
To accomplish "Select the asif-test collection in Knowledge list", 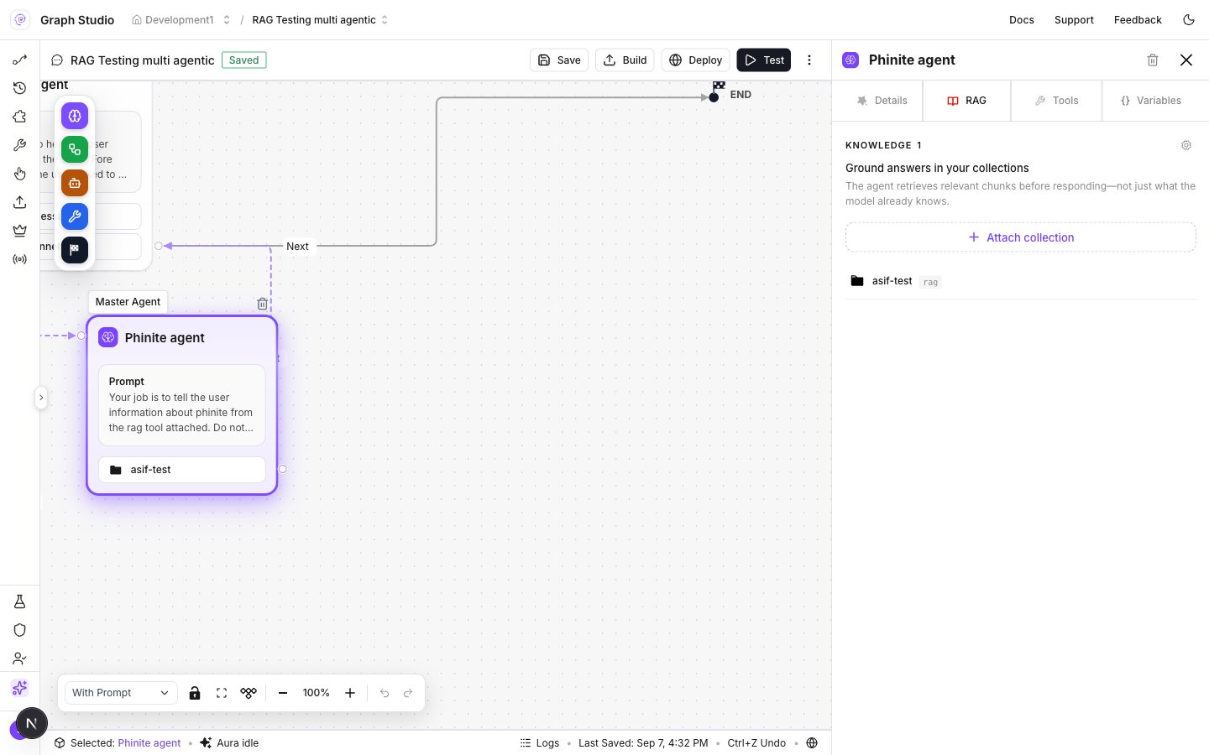I will (x=1021, y=281).
